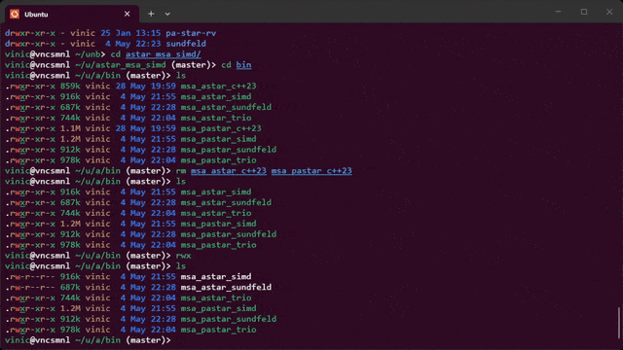The image size is (623, 350).
Task: Click 'msa_astar_c++23' in first ls listing
Action: (218, 87)
